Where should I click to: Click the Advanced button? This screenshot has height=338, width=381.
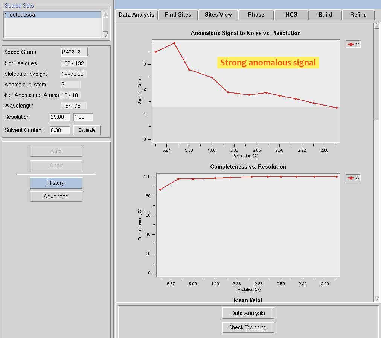tap(56, 197)
